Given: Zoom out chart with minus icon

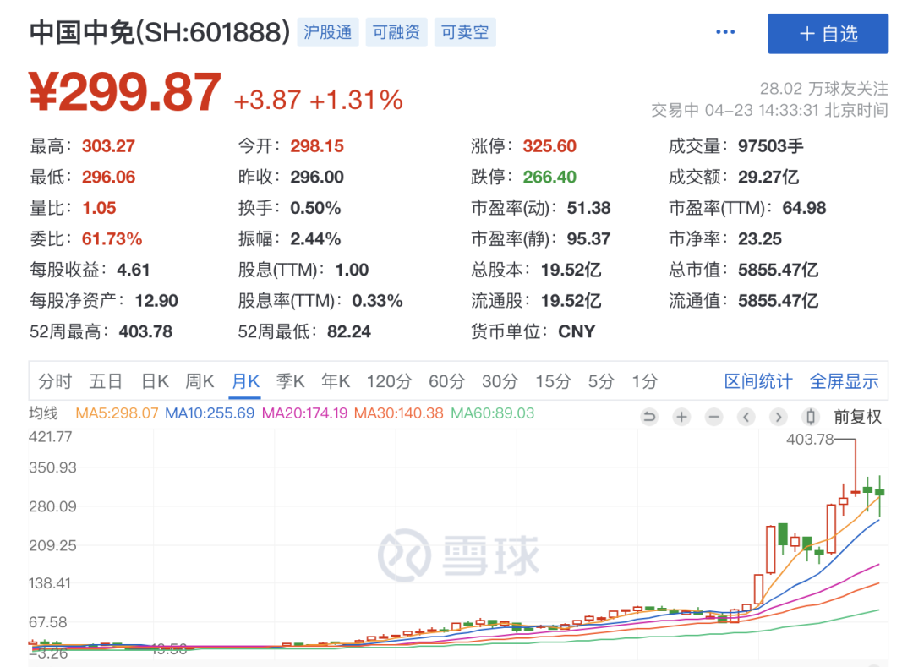Looking at the screenshot, I should [x=713, y=417].
